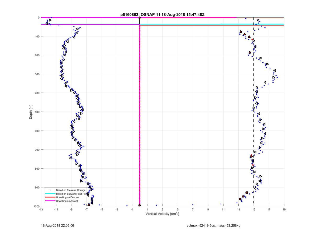Click the depth tick label 500
The height and width of the screenshot is (232, 314).
[x=37, y=112]
